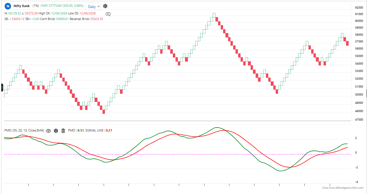Click the L: 55573.58 low value
Image resolution: width=367 pixels, height=194 pixels.
point(30,13)
